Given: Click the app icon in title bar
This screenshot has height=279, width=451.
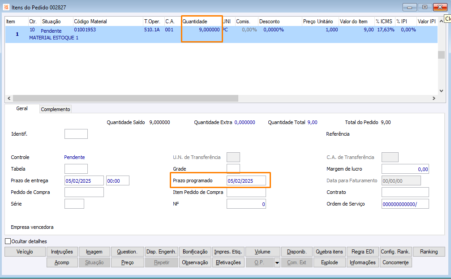Looking at the screenshot, I should pos(6,7).
